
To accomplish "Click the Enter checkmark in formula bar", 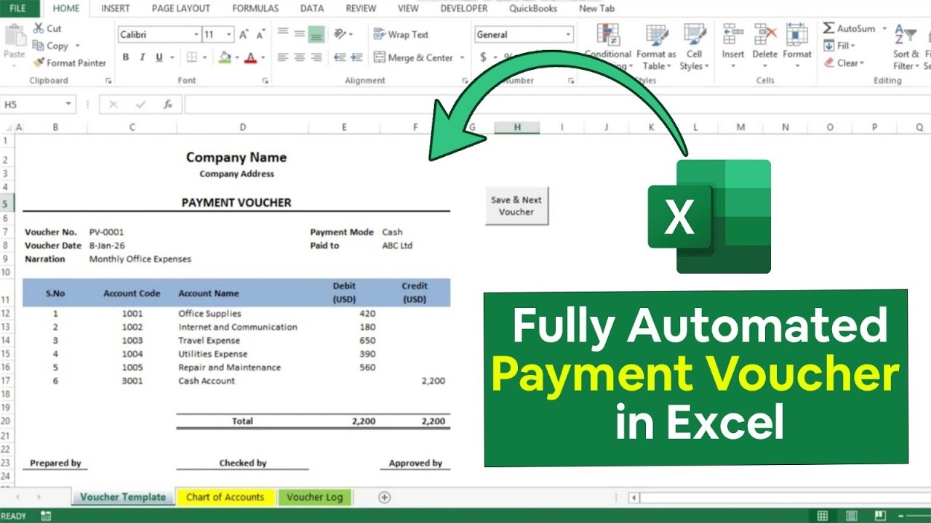I will [140, 105].
